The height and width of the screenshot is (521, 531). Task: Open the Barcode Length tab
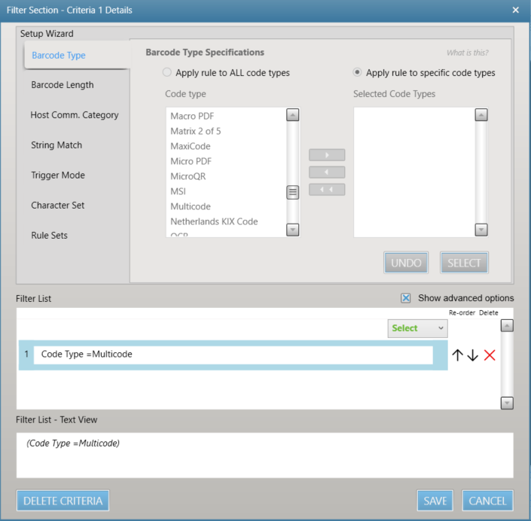63,85
